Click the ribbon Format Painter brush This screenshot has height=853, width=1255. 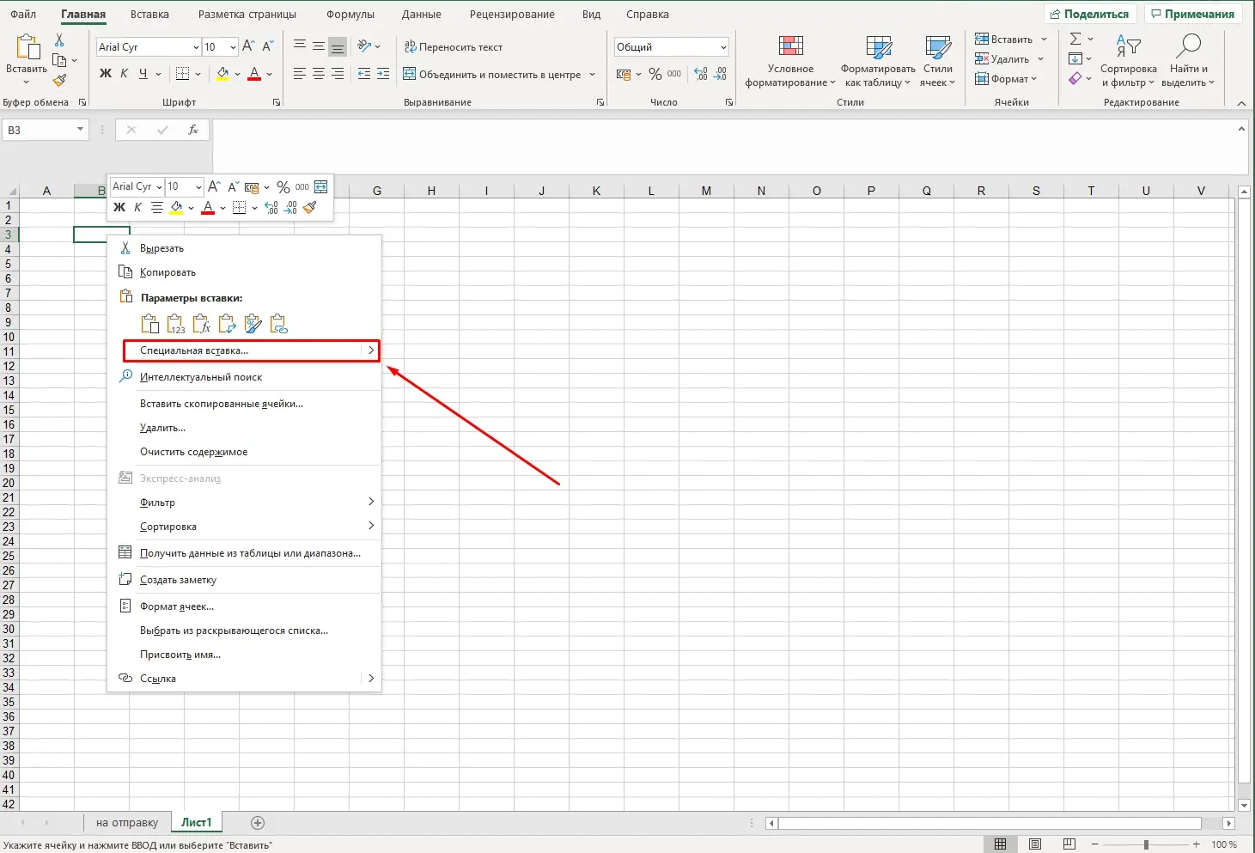[x=59, y=81]
